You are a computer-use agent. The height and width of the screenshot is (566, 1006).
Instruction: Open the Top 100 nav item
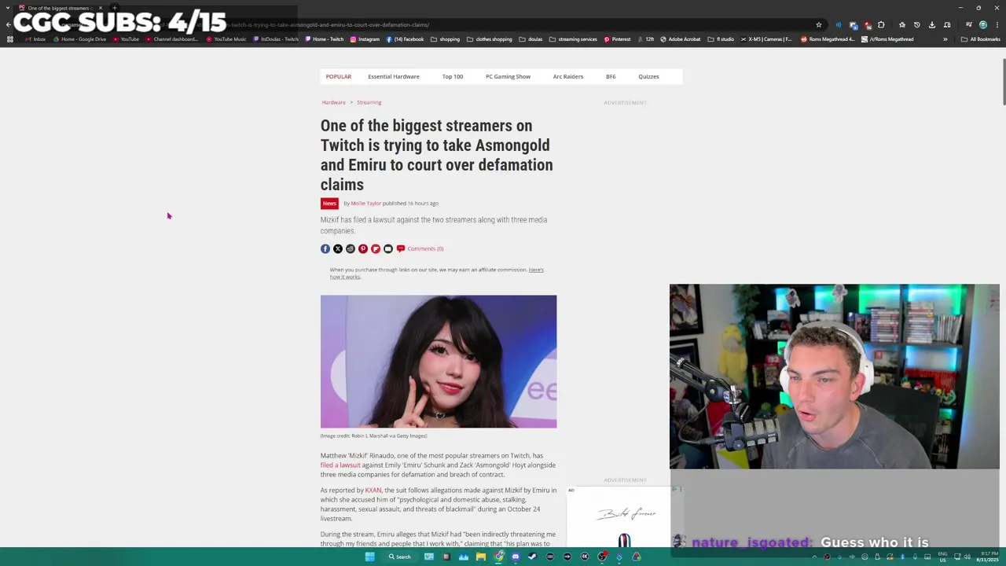pos(453,76)
